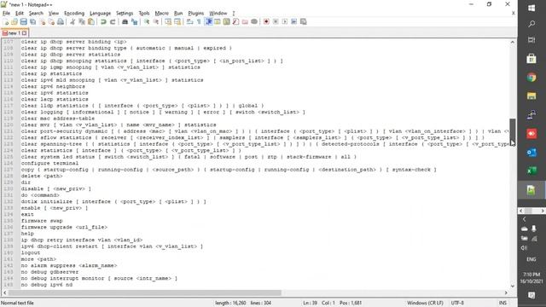Open the Encoding menu
The height and width of the screenshot is (307, 546).
(74, 14)
